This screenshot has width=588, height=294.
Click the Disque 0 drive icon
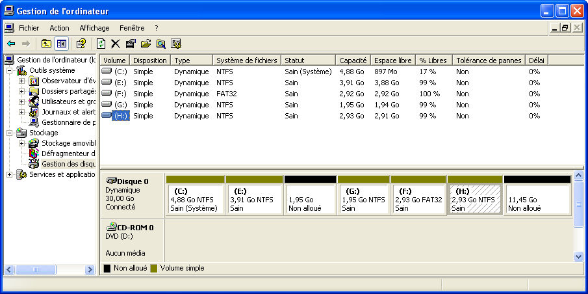click(111, 180)
